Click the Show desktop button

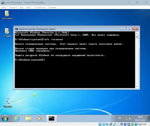[149, 118]
